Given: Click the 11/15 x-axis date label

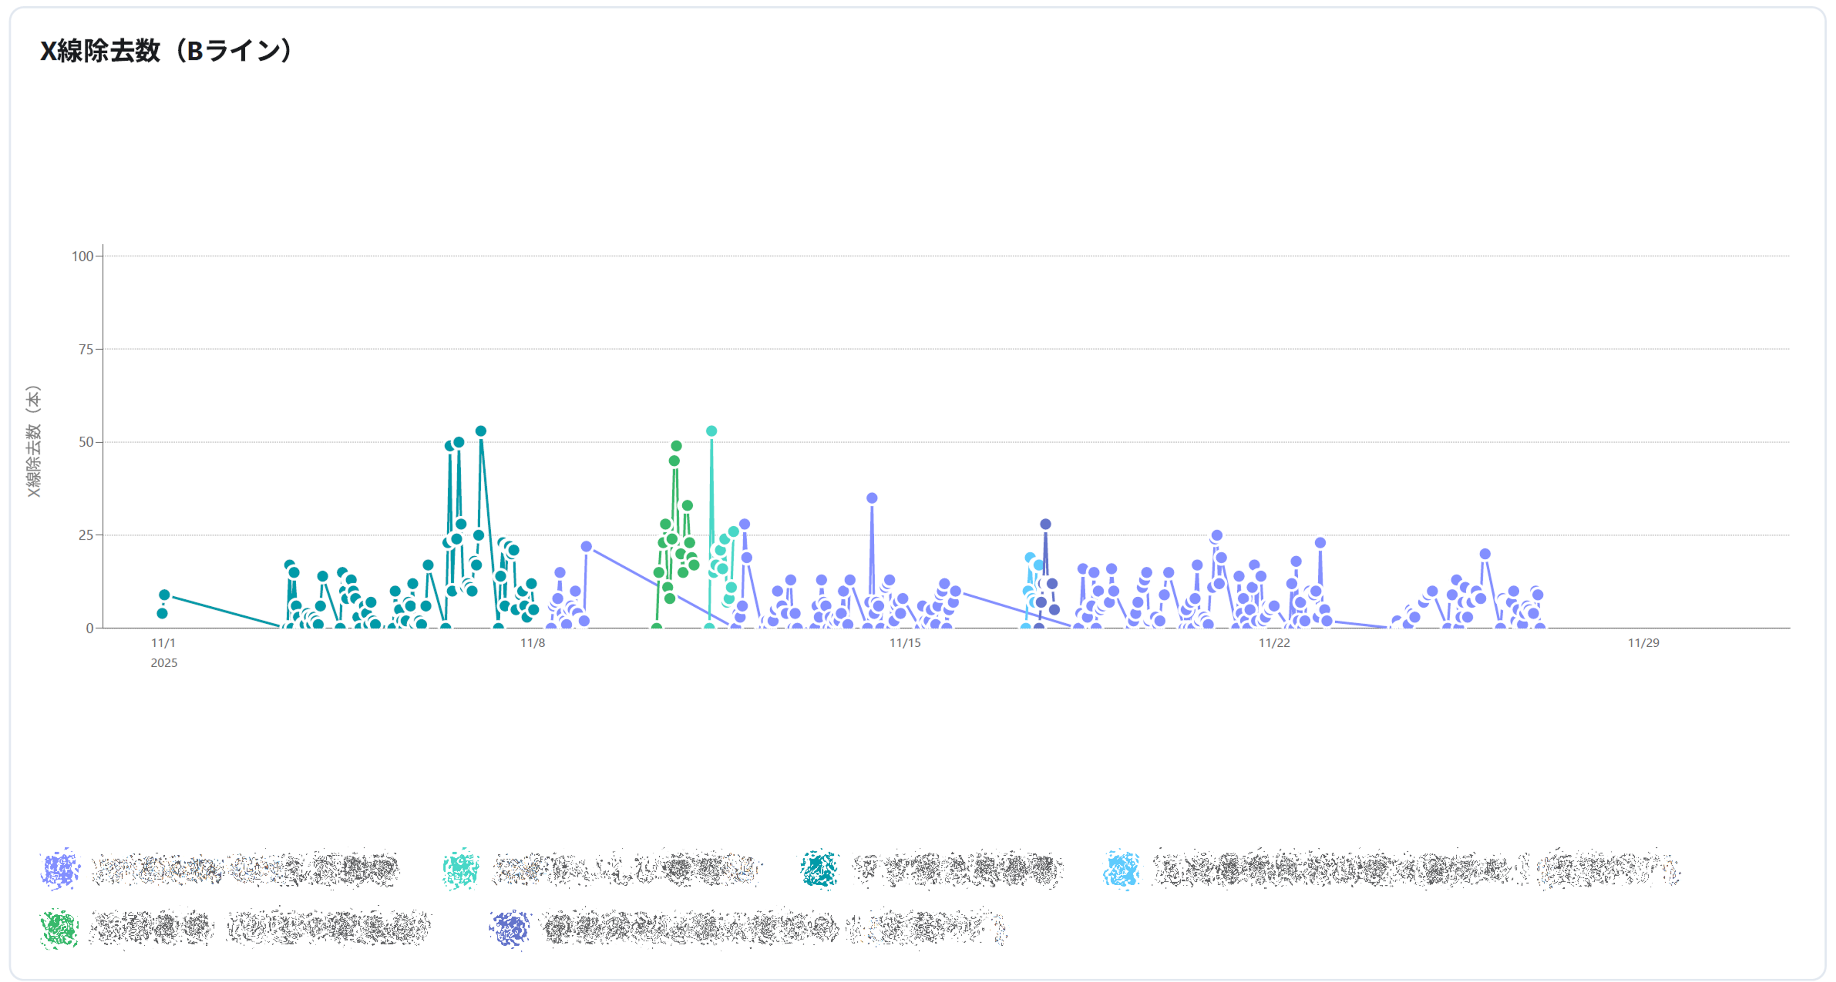Looking at the screenshot, I should click(905, 643).
